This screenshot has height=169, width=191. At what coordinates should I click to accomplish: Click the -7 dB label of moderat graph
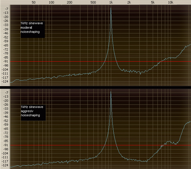(x=7, y=9)
